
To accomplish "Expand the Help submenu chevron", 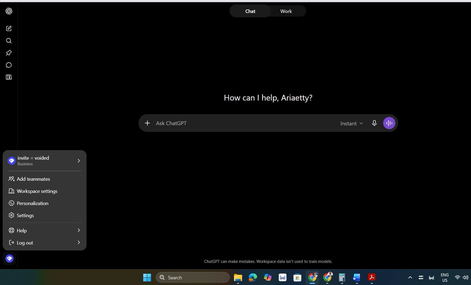I will (78, 230).
